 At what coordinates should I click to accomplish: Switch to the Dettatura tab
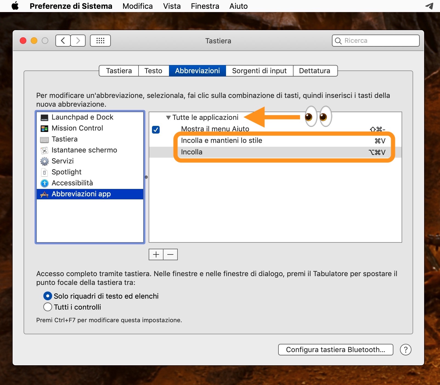click(315, 71)
